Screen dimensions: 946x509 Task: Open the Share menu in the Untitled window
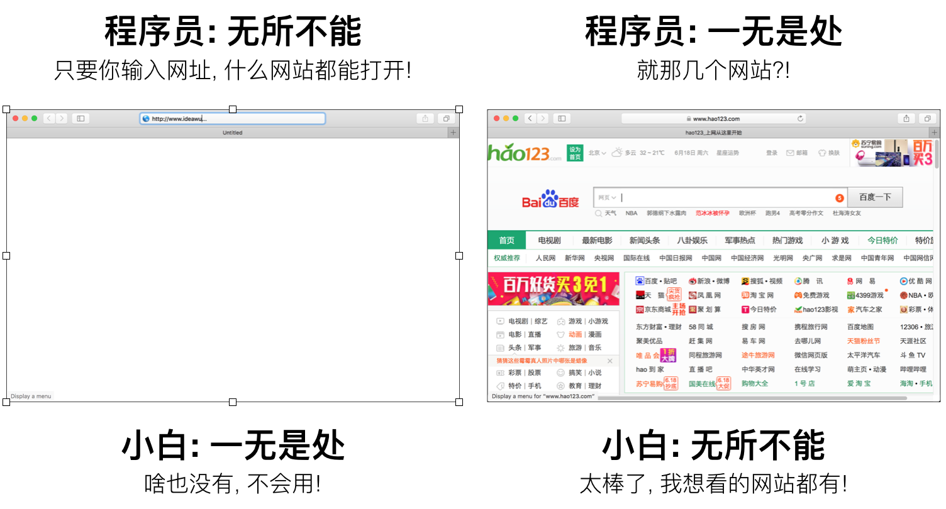[425, 118]
